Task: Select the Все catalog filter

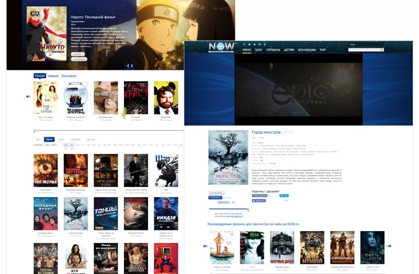Action: pos(38,140)
